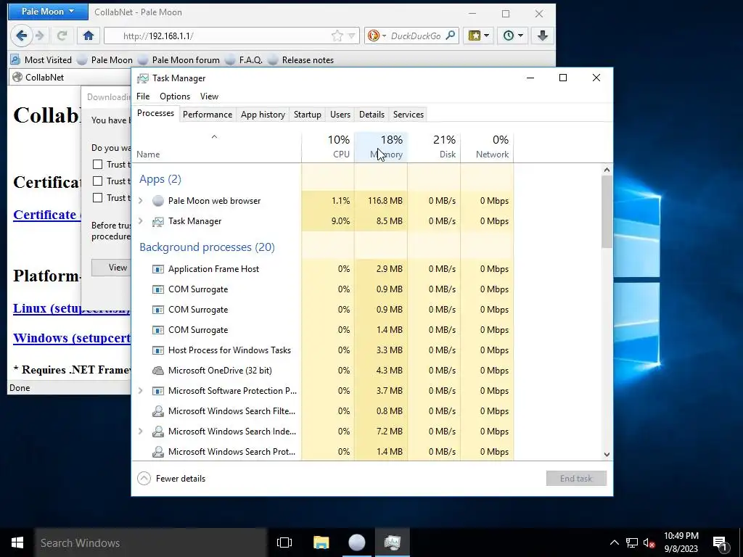The height and width of the screenshot is (557, 743).
Task: Open the history clock toolbar button
Action: [x=513, y=36]
